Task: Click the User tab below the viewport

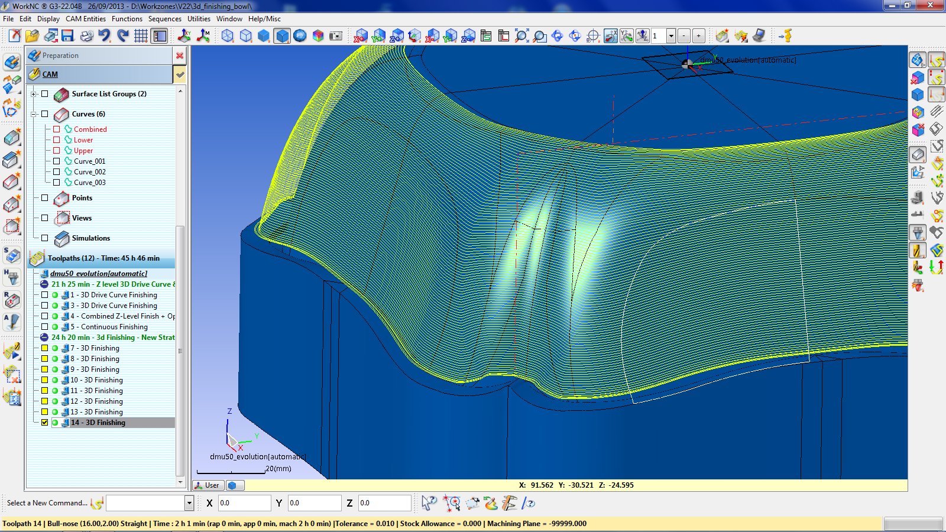Action: (x=207, y=485)
